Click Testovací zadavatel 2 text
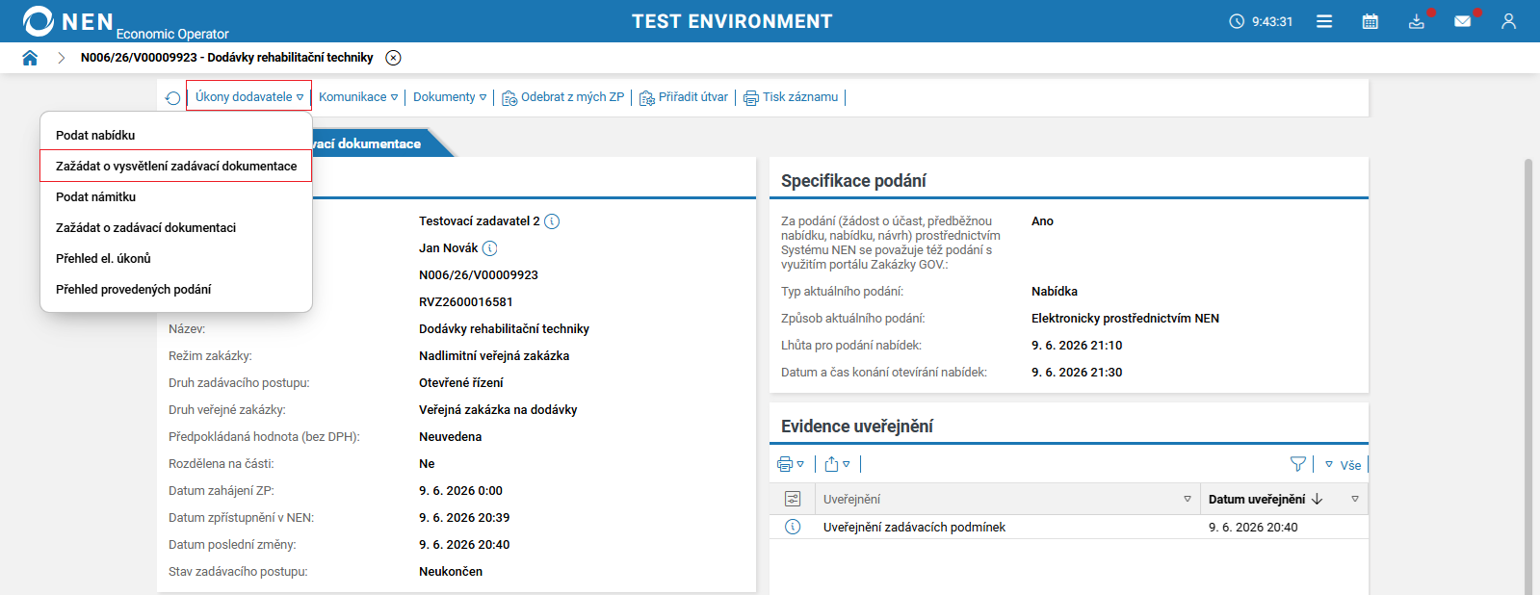 click(x=480, y=221)
